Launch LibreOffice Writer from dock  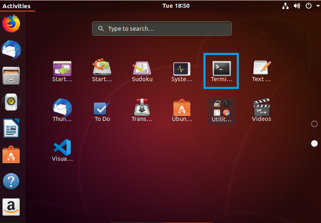coord(11,128)
